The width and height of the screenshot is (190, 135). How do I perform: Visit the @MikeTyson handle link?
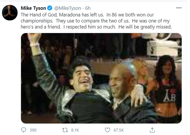[68, 8]
